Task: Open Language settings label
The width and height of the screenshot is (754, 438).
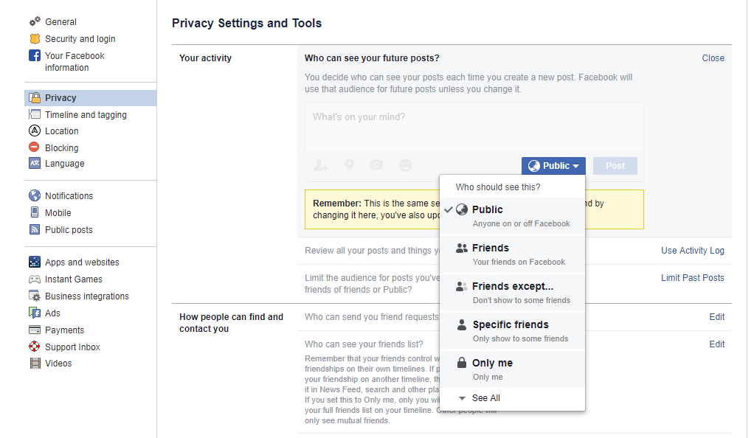Action: [64, 164]
